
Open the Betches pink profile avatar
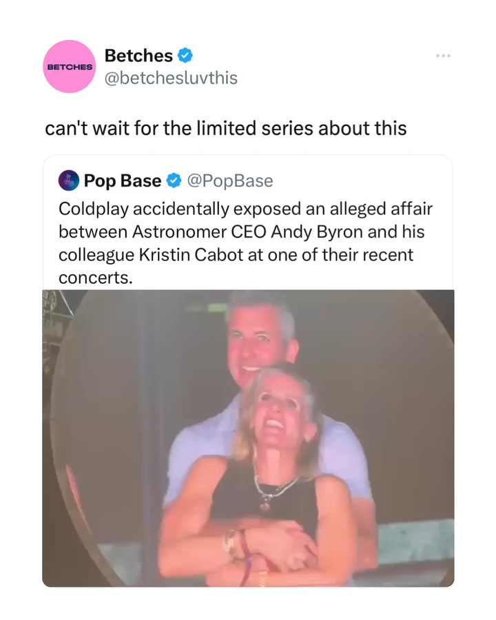(x=68, y=67)
